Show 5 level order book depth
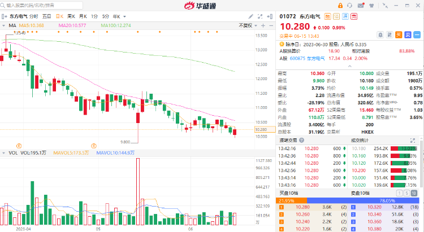 pyautogui.click(x=406, y=193)
